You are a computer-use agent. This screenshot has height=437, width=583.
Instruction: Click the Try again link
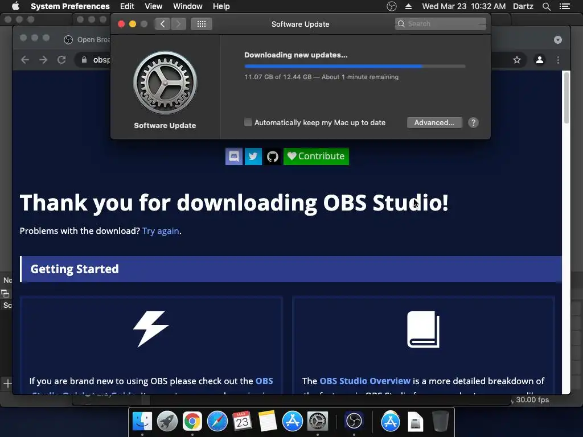161,231
